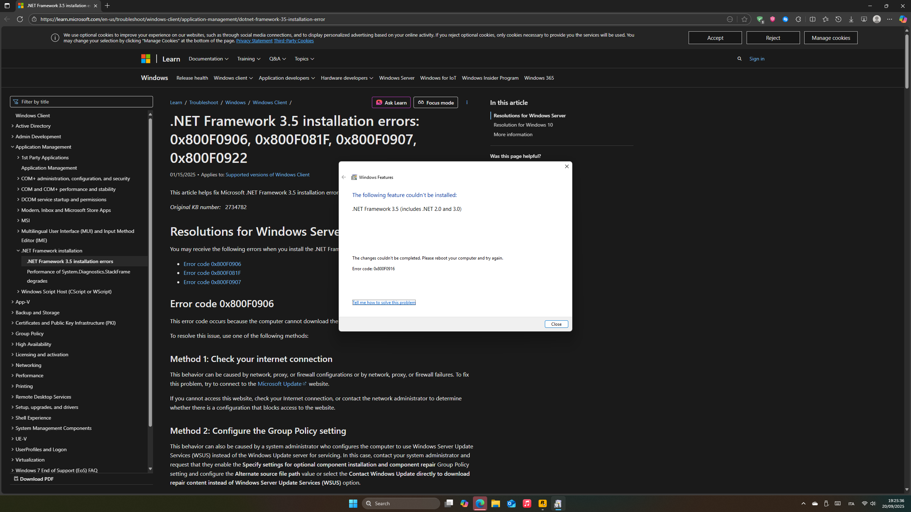Click the Learn site search magnifier
This screenshot has width=911, height=512.
[739, 59]
